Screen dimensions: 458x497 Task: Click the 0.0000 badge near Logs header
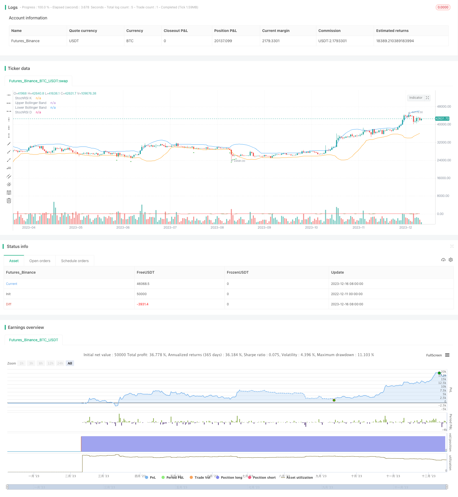coord(443,7)
